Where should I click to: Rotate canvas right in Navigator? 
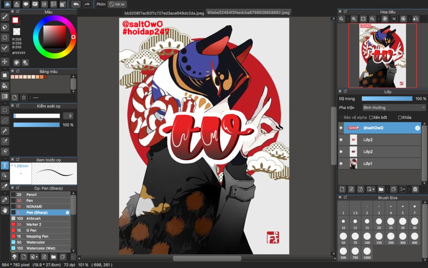[x=403, y=19]
